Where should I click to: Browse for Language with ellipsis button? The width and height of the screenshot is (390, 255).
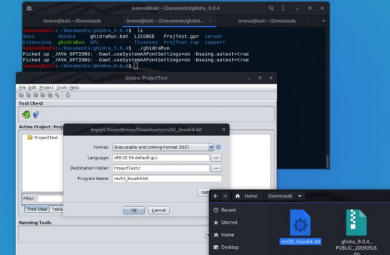(x=216, y=157)
